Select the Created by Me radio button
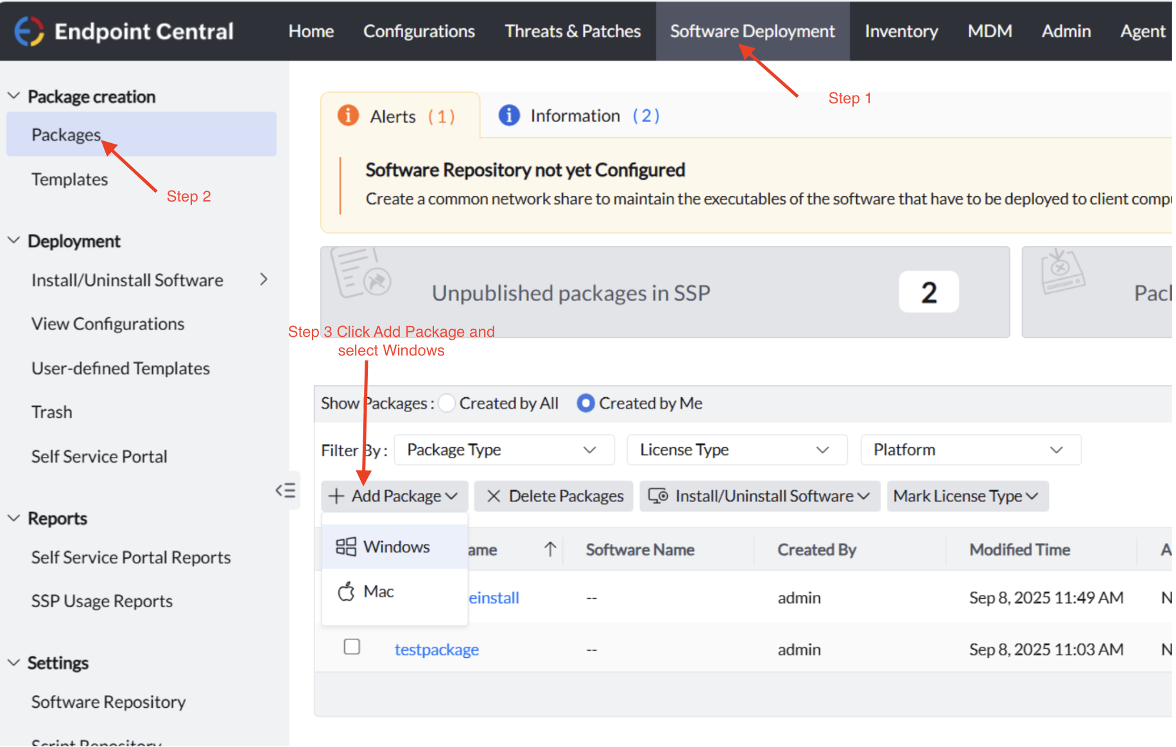Screen dimensions: 1176x747 pyautogui.click(x=585, y=403)
